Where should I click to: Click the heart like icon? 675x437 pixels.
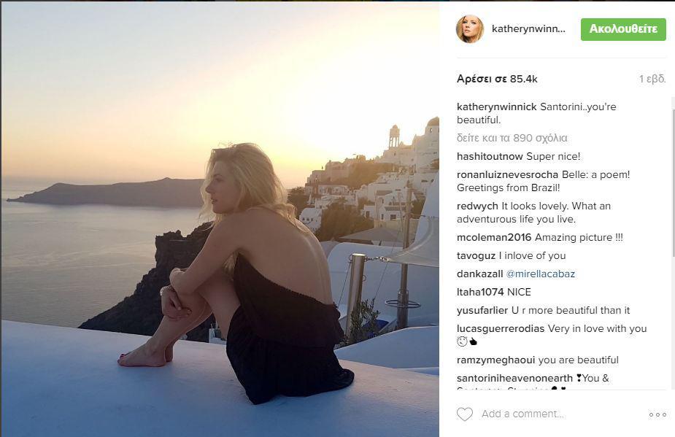(x=465, y=414)
